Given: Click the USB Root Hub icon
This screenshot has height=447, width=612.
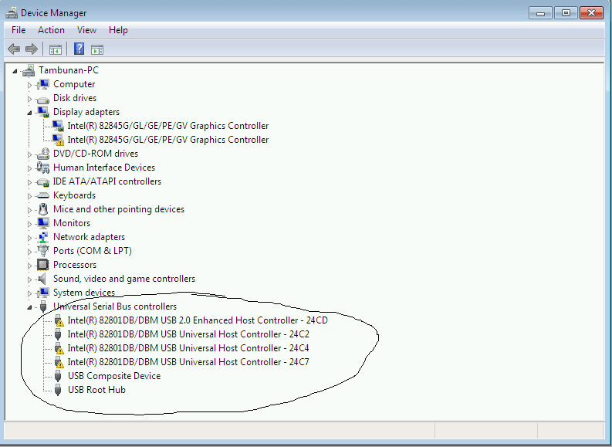Looking at the screenshot, I should click(x=58, y=390).
